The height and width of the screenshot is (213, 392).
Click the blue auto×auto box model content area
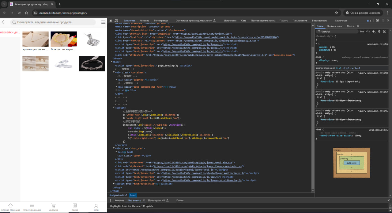click(x=352, y=163)
